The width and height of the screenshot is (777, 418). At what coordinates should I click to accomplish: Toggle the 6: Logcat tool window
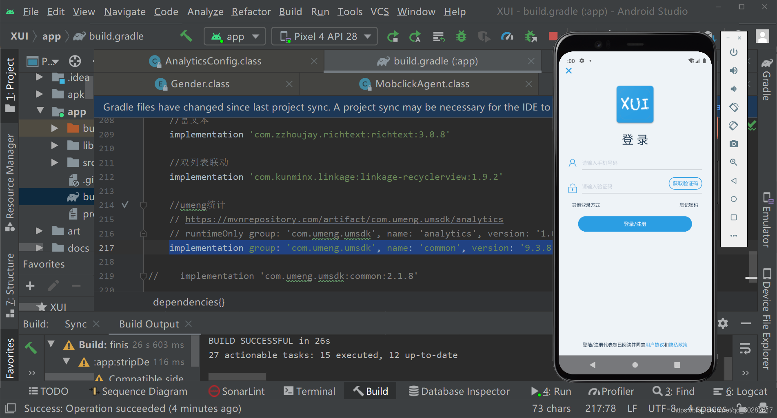(740, 391)
